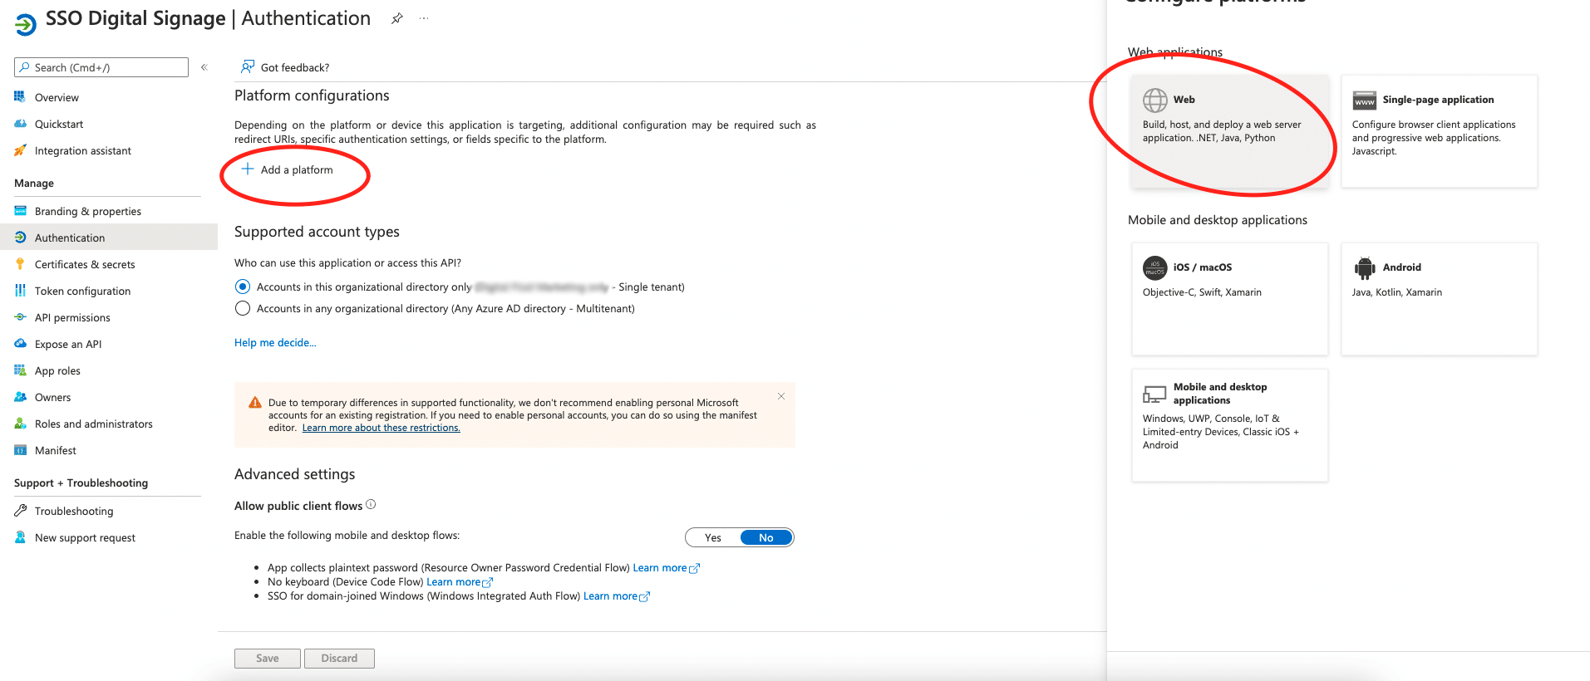Viewport: 1590px width, 681px height.
Task: Open Learn more about these restrictions link
Action: pyautogui.click(x=381, y=428)
